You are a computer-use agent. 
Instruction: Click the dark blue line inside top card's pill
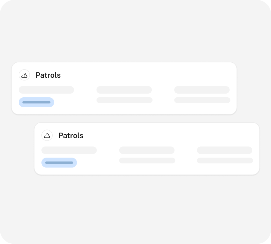[36, 102]
